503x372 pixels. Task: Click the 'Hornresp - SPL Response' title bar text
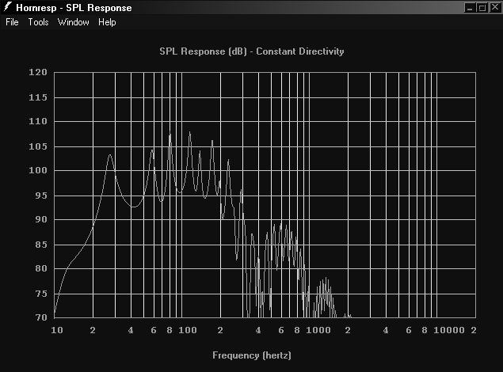tap(74, 8)
